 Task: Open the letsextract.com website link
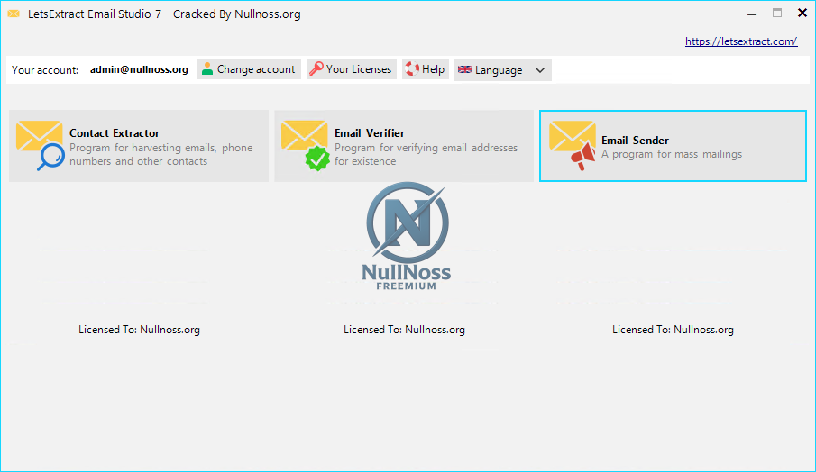point(740,41)
